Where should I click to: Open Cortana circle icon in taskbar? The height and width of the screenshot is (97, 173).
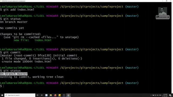pos(38,95)
